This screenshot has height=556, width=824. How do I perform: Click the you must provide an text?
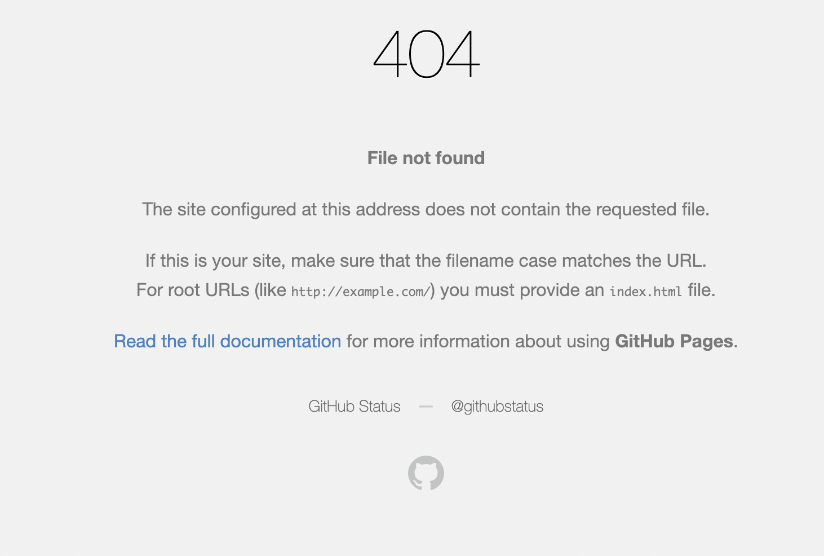click(522, 290)
